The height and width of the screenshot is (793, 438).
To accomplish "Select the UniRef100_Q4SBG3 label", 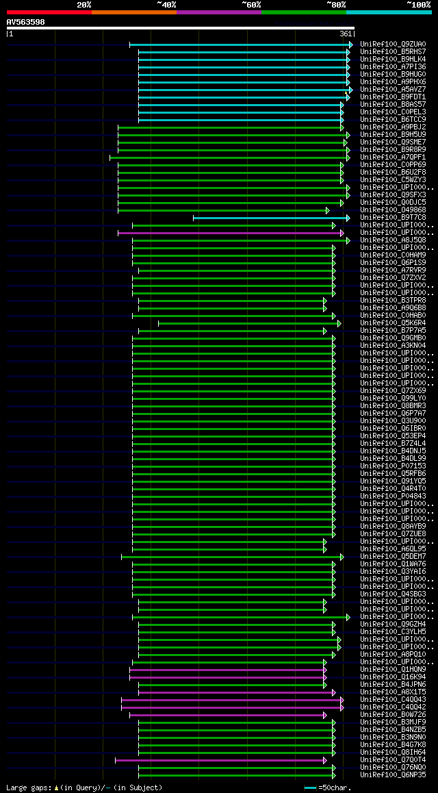I will [393, 594].
